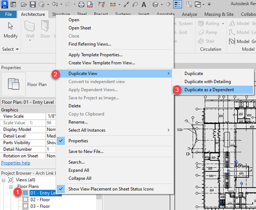Screen dimensions: 256x210
Task: Click the highlighted Thin Lines icon
Action: click(177, 4)
